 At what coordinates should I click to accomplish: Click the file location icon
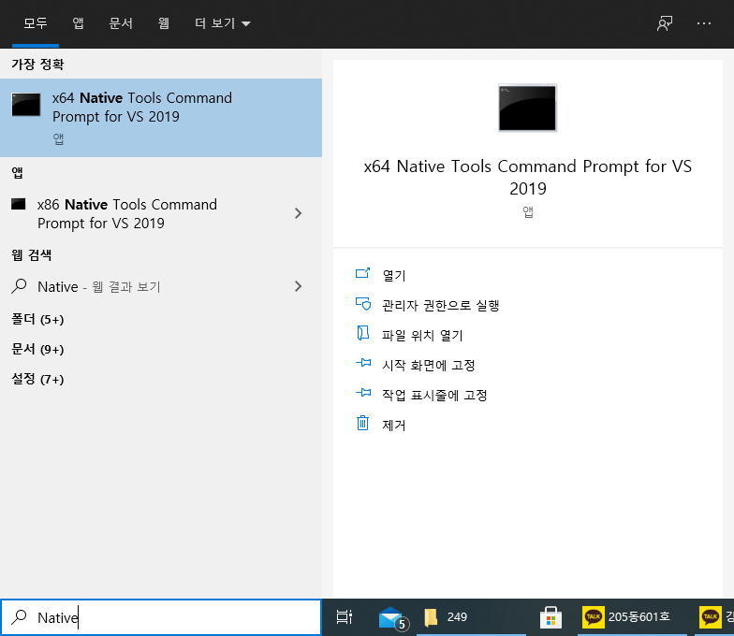tap(363, 333)
